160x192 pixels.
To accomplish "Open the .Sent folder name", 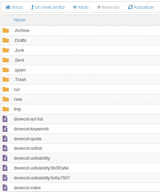I will [x=19, y=60].
